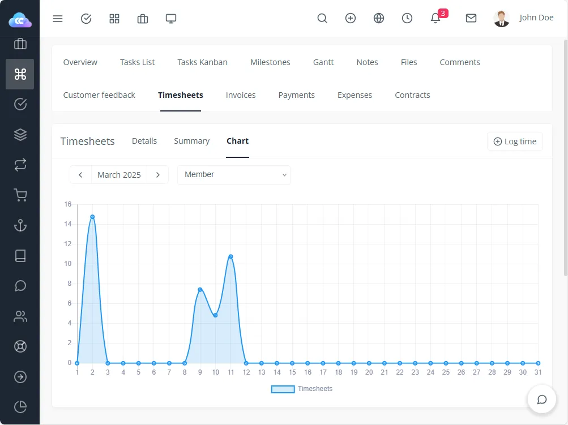
Task: Open the clock timer icon
Action: [407, 19]
